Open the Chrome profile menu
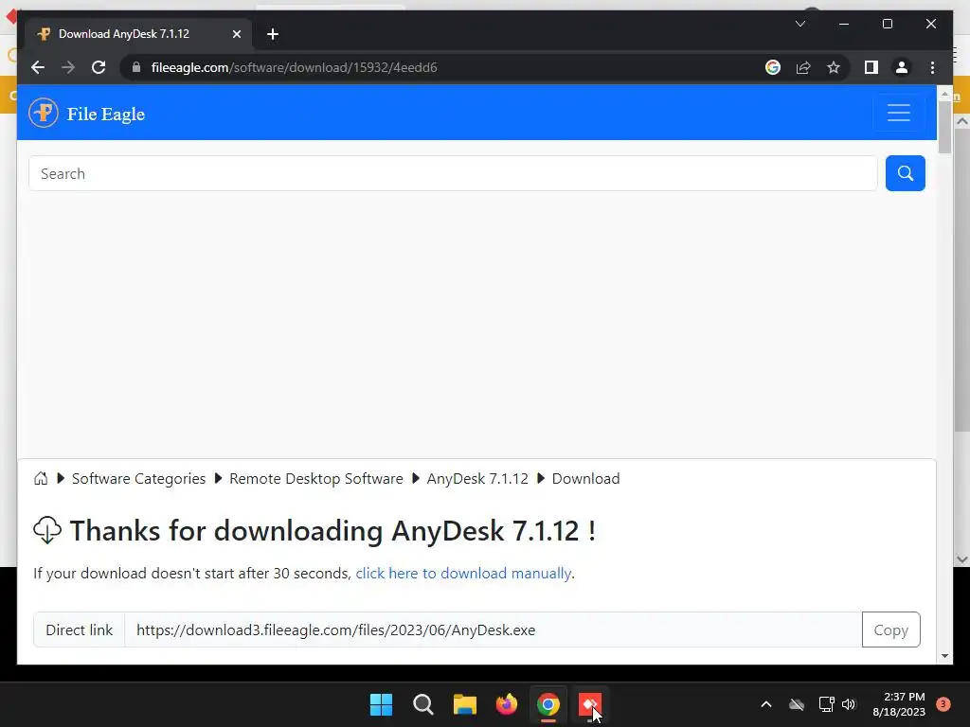The width and height of the screenshot is (970, 727). point(902,67)
